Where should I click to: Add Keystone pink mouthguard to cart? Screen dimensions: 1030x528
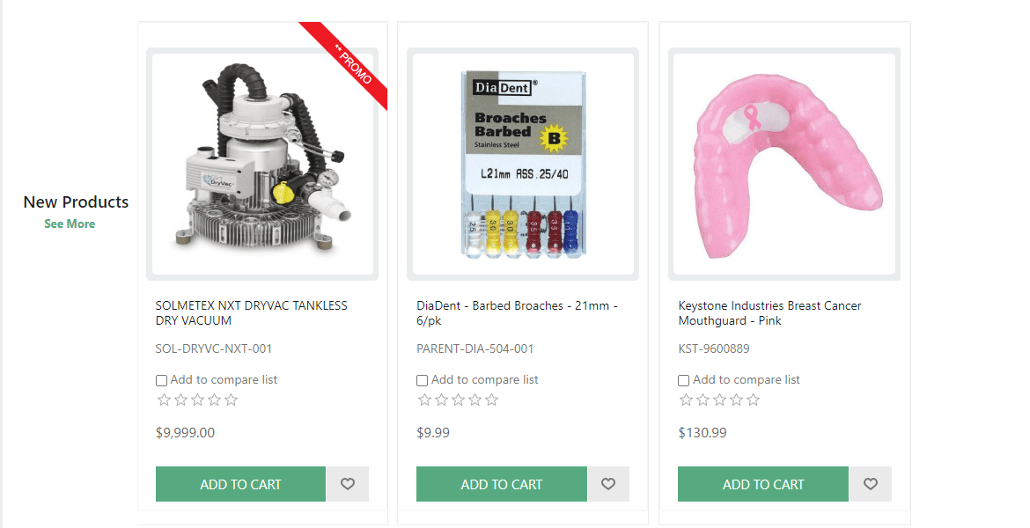coord(762,484)
